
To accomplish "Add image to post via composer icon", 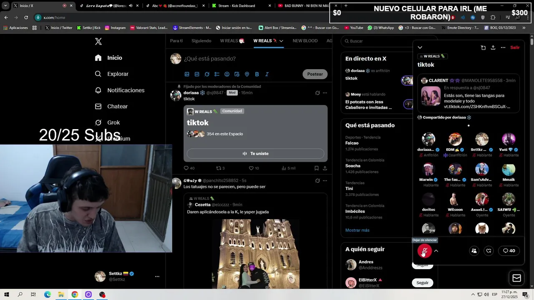I will pos(187,74).
